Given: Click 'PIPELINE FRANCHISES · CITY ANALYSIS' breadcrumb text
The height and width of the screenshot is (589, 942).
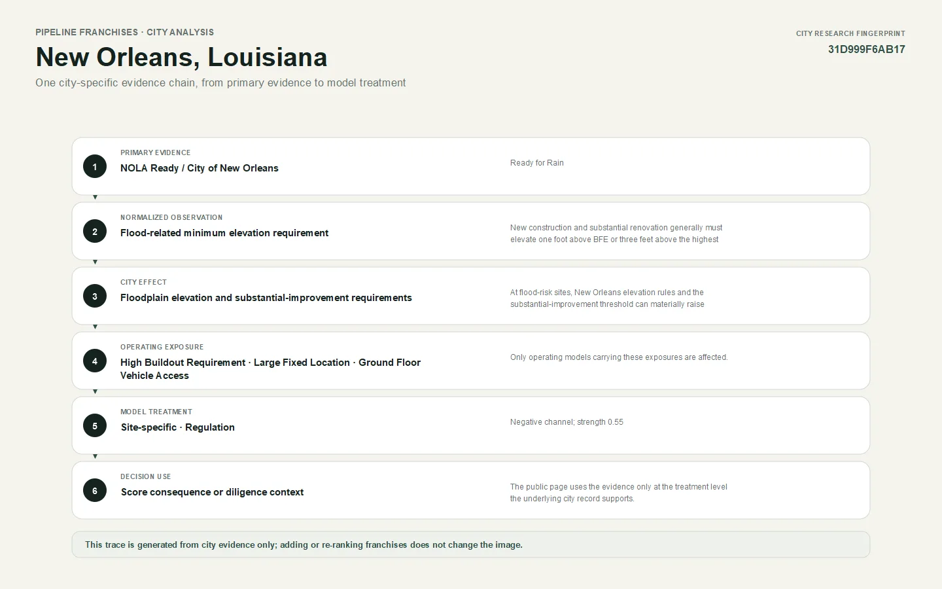Looking at the screenshot, I should click(x=124, y=32).
